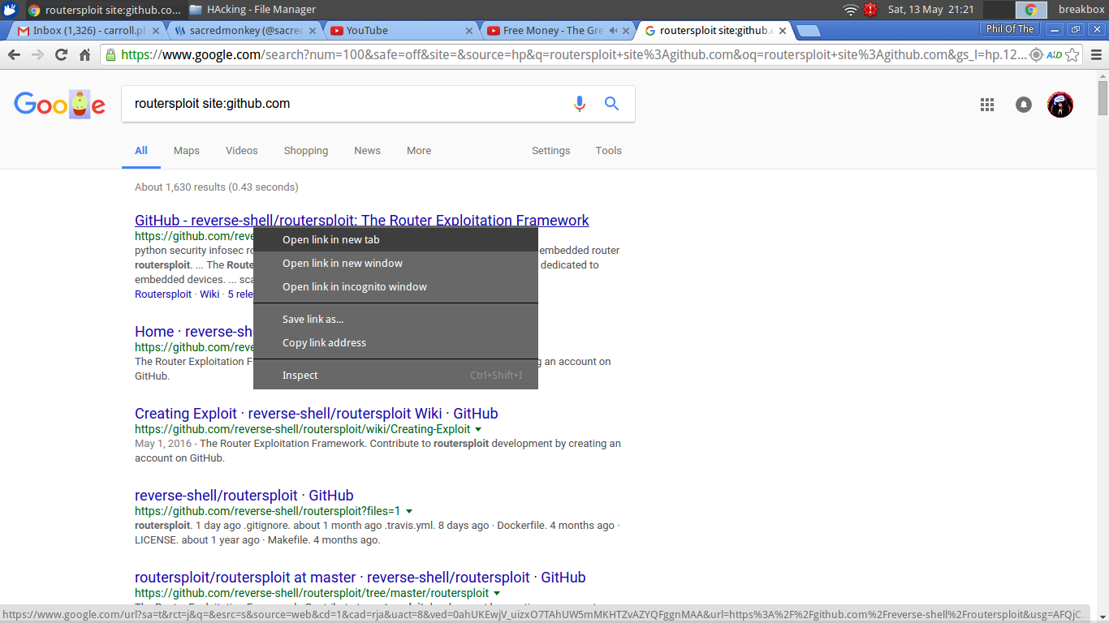Open GitHub reverse-shell/routersploit result title
Image resolution: width=1109 pixels, height=623 pixels.
(x=362, y=221)
